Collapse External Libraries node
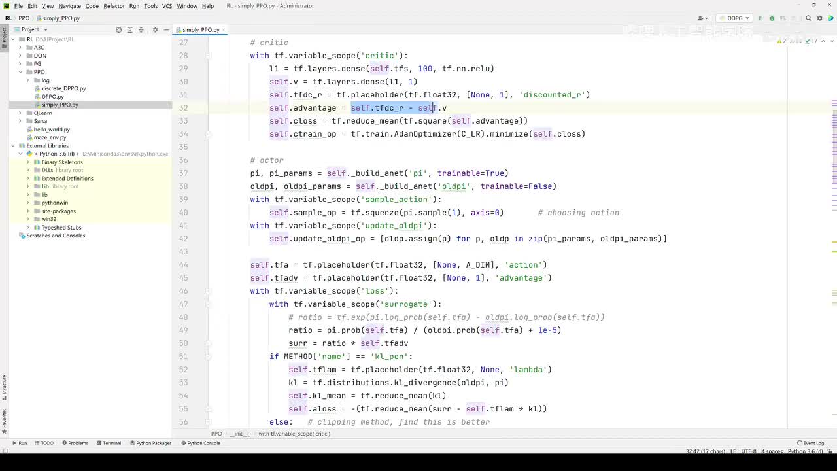Viewport: 837px width, 471px height. (13, 146)
